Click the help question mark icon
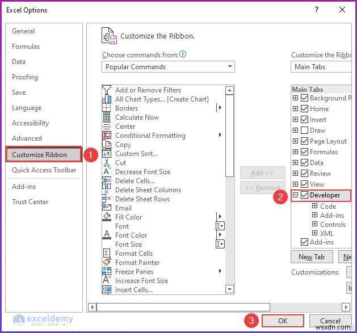 coord(317,10)
